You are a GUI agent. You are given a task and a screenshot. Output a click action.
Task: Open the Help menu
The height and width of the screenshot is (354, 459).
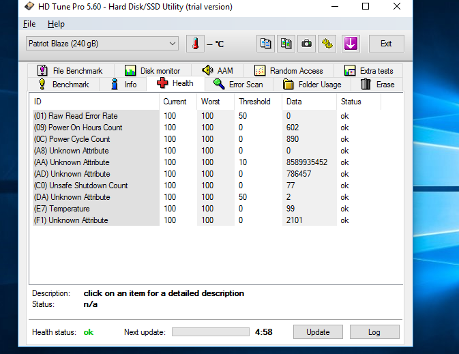[x=56, y=24]
